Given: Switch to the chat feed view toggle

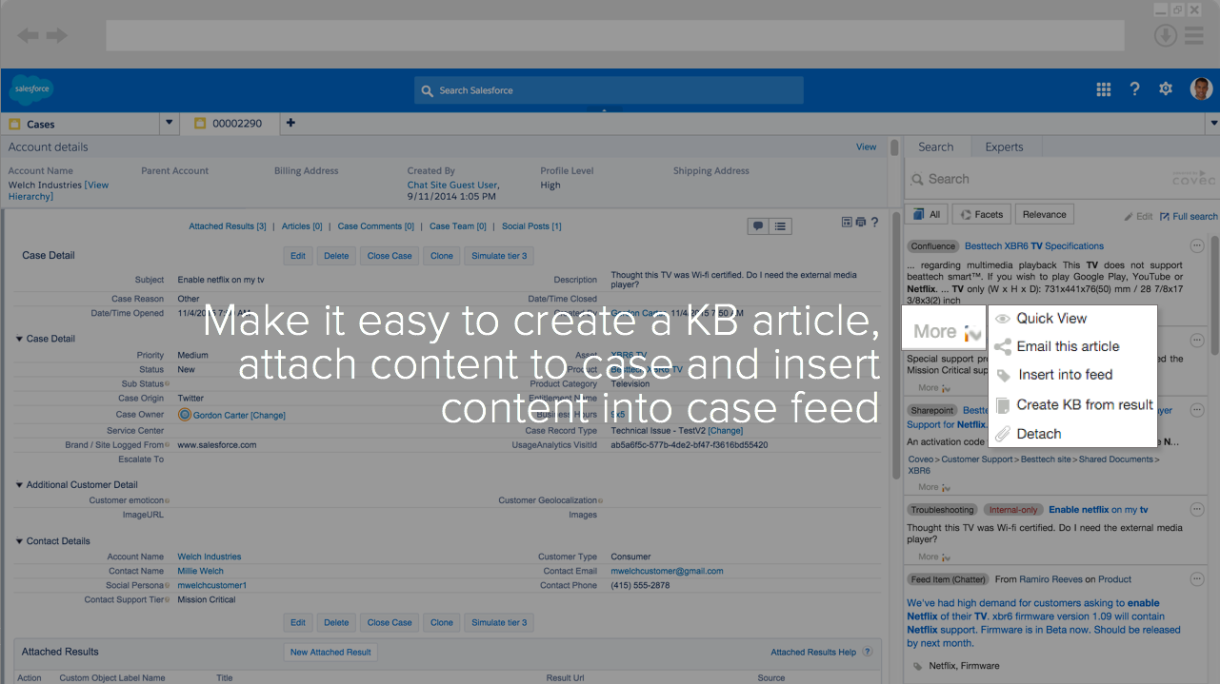Looking at the screenshot, I should click(757, 225).
